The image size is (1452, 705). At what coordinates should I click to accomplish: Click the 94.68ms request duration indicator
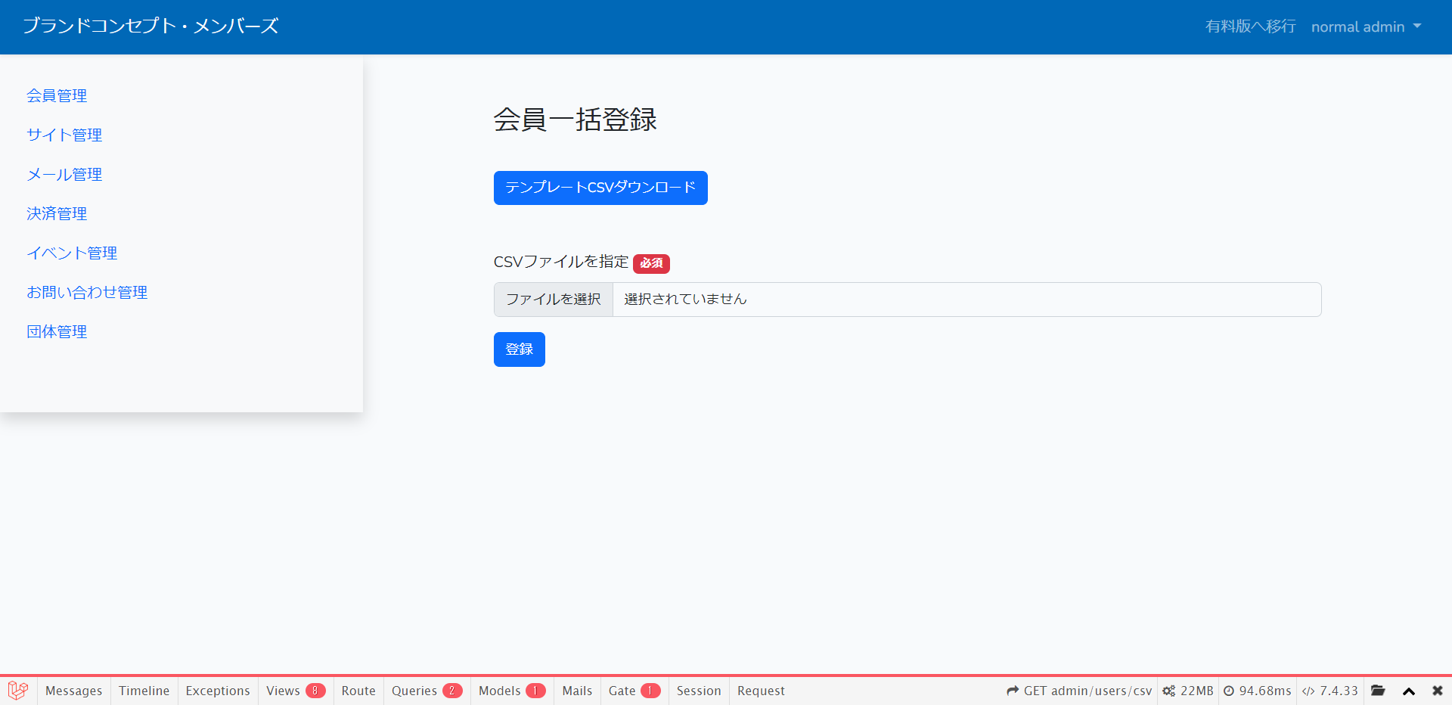[x=1258, y=691]
